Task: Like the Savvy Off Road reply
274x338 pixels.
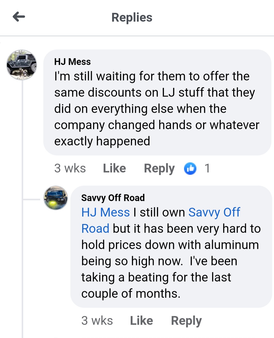Action: [142, 321]
